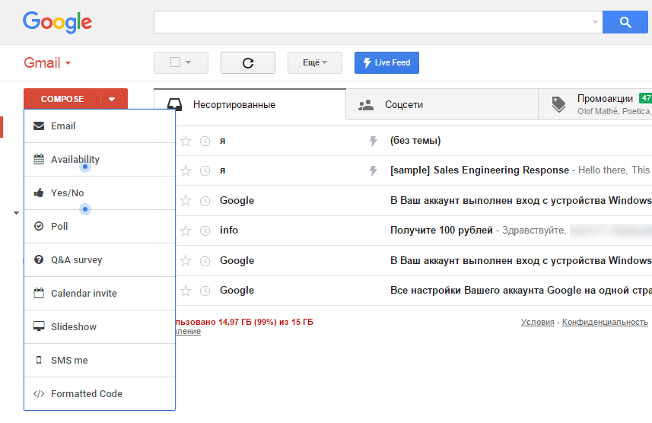
Task: Choose SMS me in the compose menu
Action: click(x=100, y=360)
